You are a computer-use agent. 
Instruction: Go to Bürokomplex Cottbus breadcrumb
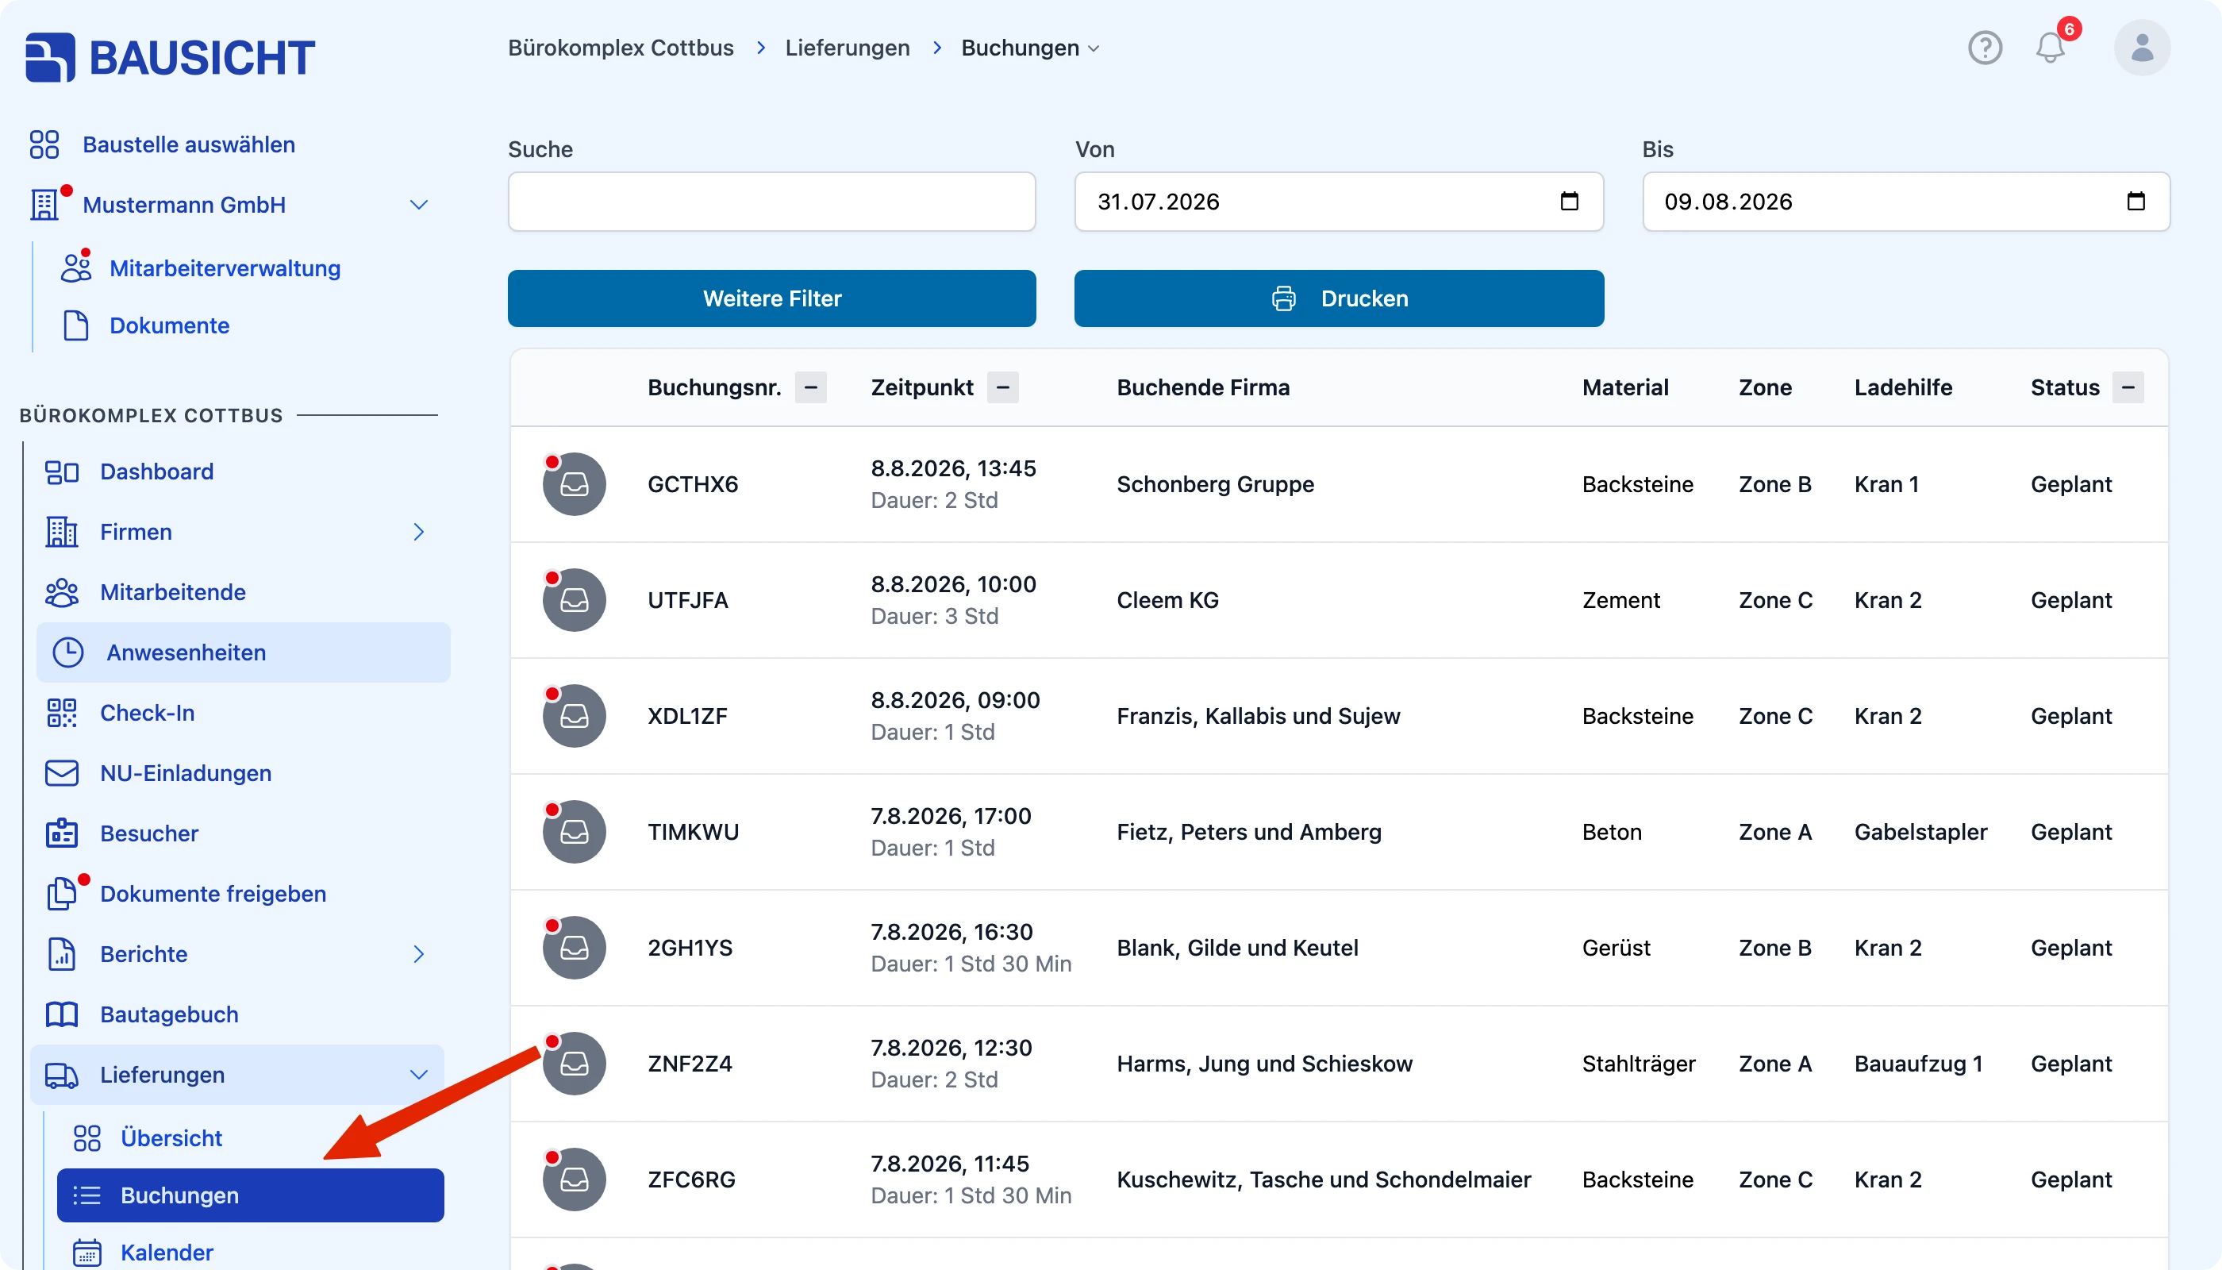(x=621, y=48)
